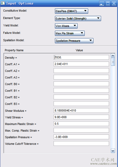Expand the Element Type combo box
Screen dimensions: 118x167
pyautogui.click(x=78, y=18)
